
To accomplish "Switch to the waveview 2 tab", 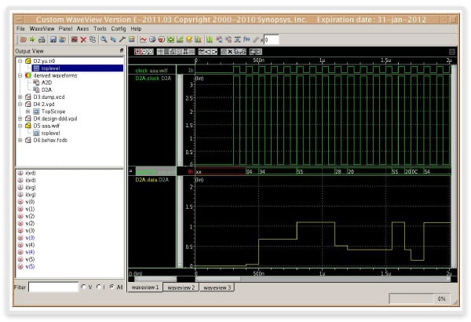I will coord(181,287).
